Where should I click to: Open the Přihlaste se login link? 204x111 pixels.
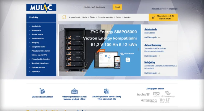pyautogui.click(x=156, y=9)
